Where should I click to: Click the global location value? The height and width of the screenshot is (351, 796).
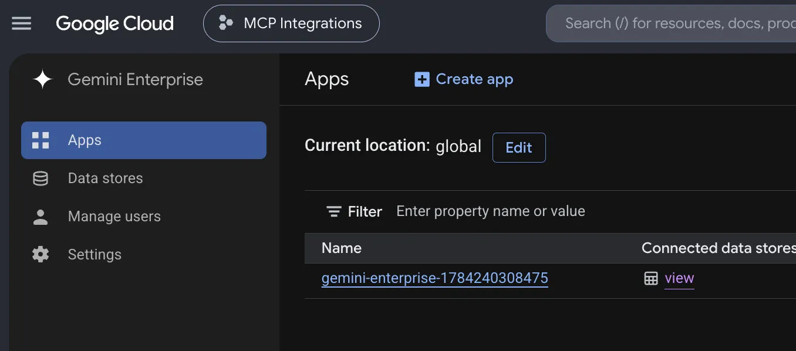coord(458,146)
